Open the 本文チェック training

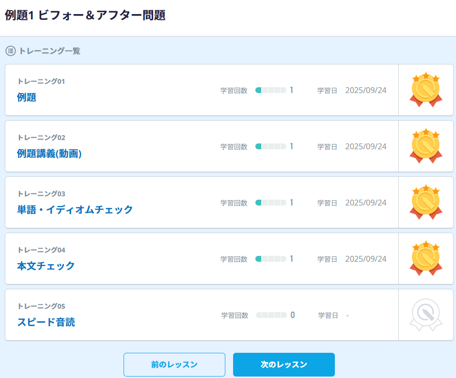pyautogui.click(x=46, y=266)
